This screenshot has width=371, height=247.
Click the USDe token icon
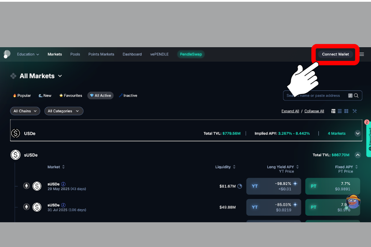[x=15, y=133]
